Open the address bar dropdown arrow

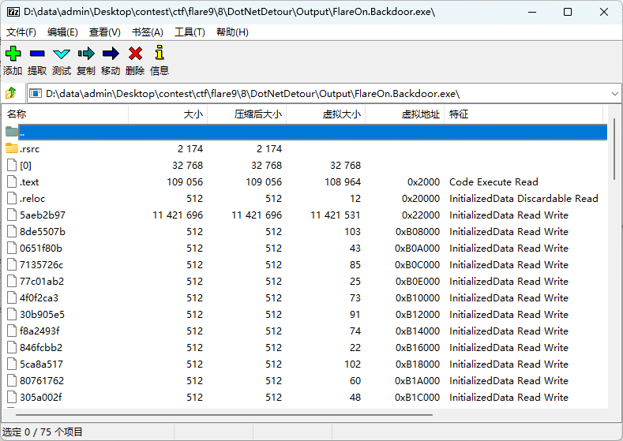[615, 94]
